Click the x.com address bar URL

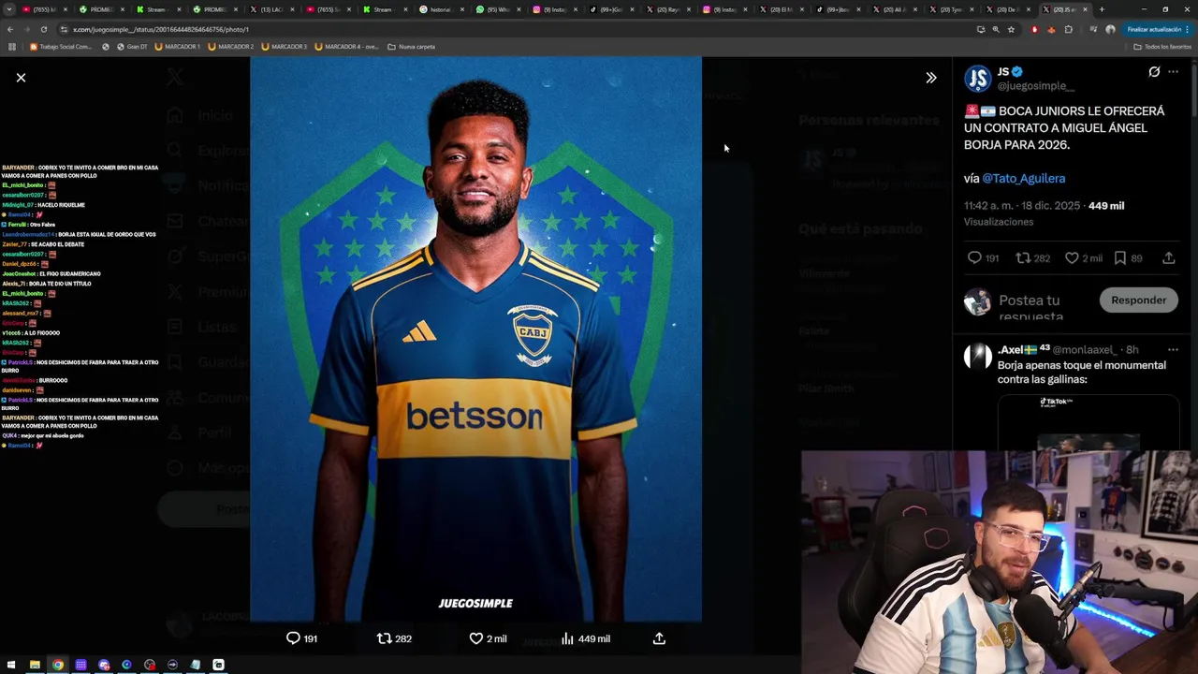pos(161,29)
